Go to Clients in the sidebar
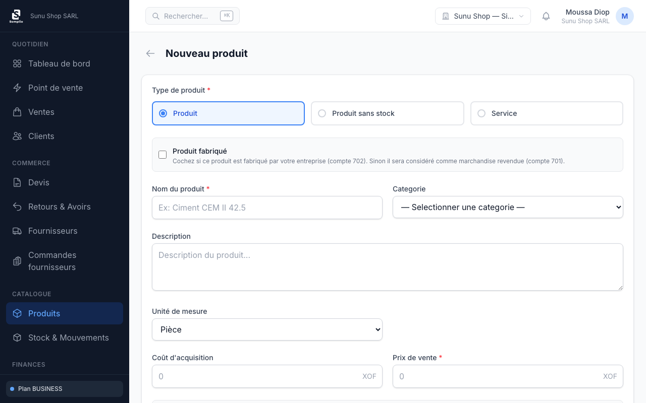The width and height of the screenshot is (646, 403). [41, 136]
